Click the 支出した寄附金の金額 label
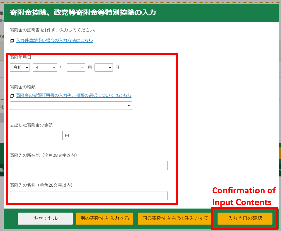 31,125
